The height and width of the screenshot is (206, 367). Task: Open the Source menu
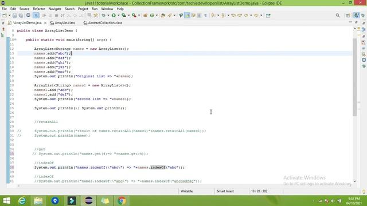[x=24, y=9]
